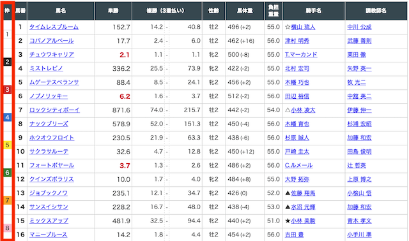The width and height of the screenshot is (409, 241).
Task: Select horse ノブノリッキー
Action: click(49, 96)
